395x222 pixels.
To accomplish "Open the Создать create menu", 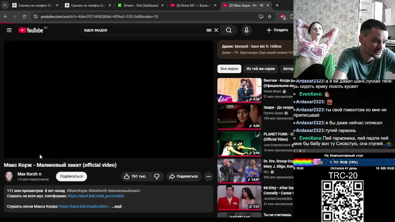I will coord(277,30).
